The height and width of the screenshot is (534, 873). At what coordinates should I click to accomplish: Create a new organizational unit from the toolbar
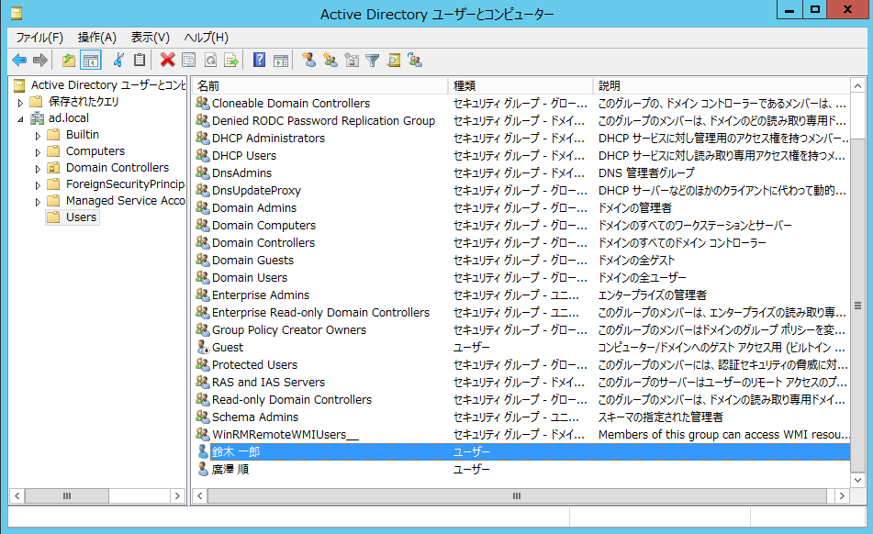352,60
